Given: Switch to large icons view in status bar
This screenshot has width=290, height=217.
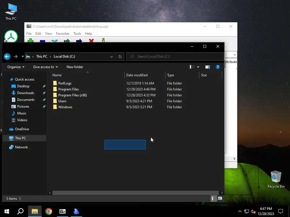Looking at the screenshot, I should click(220, 198).
